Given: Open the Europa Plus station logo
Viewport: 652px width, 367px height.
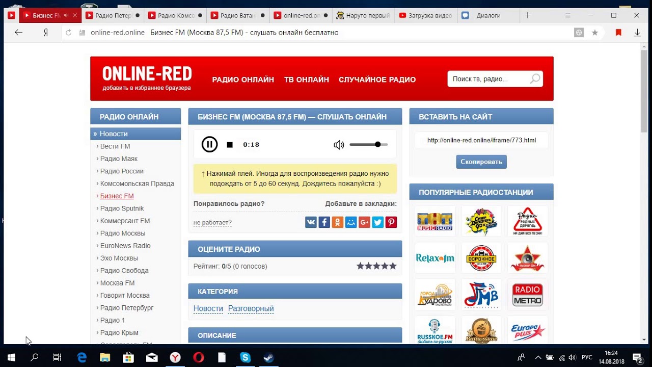Looking at the screenshot, I should (528, 330).
